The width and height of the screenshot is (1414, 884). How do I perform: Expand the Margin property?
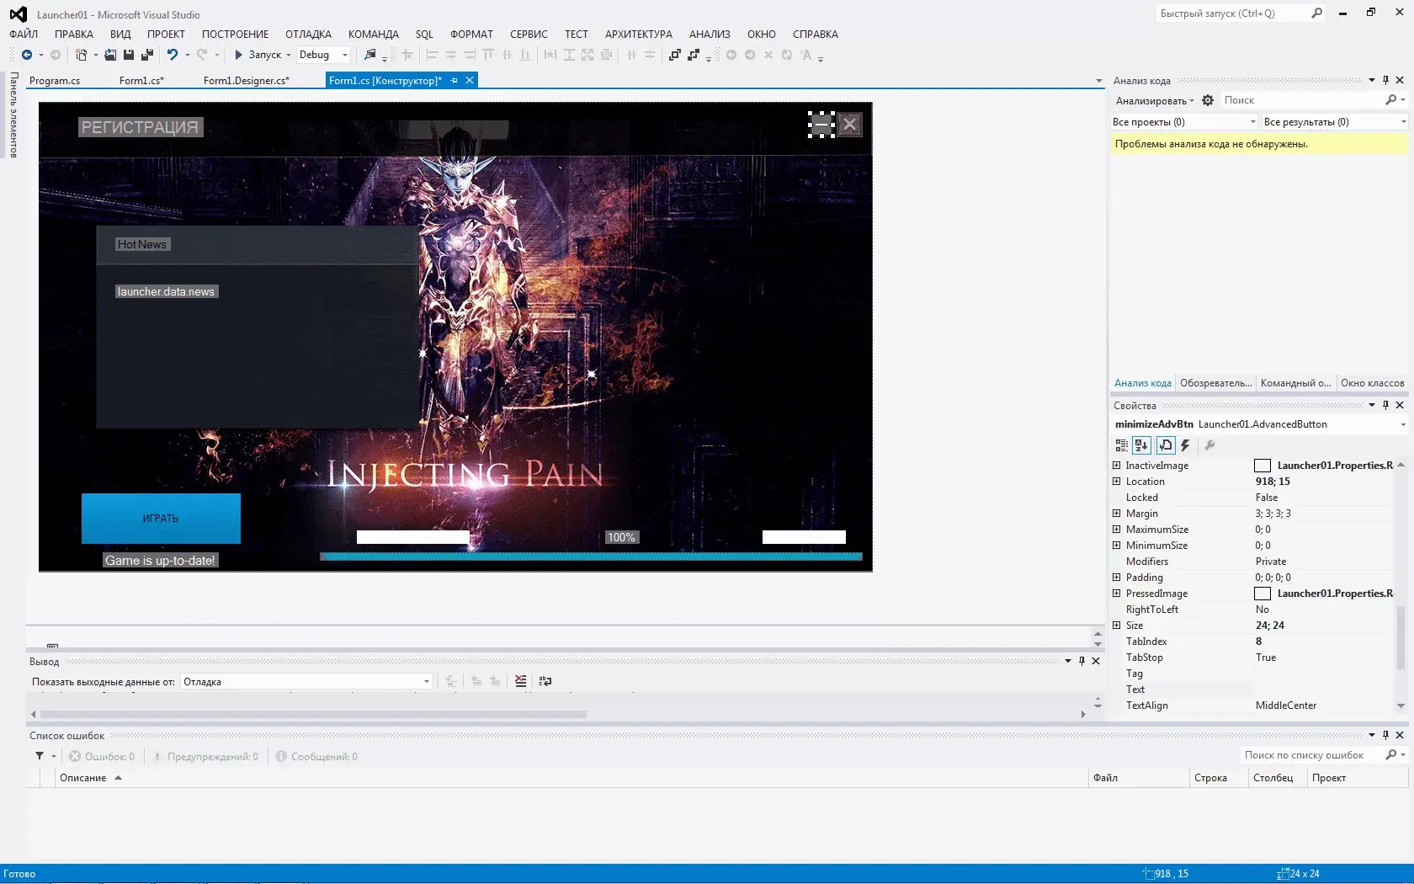coord(1117,514)
